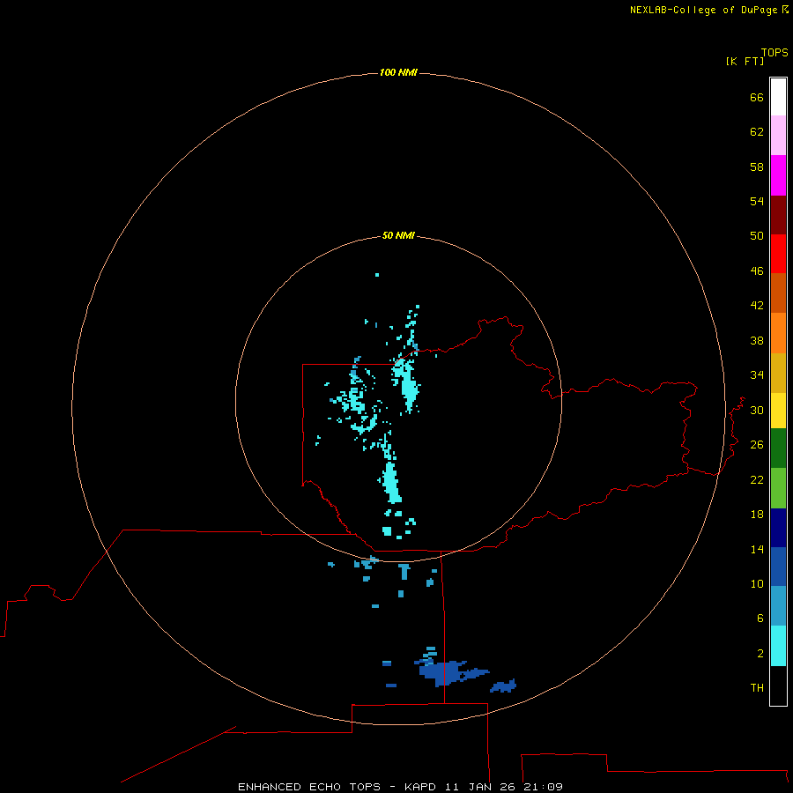Click the medium blue swatch between 14 and 10
This screenshot has height=793, width=793.
(778, 567)
